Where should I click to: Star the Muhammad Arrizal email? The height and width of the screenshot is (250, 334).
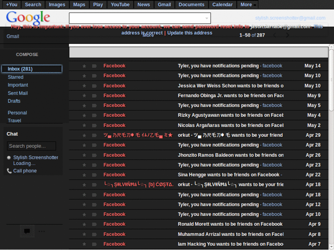tap(84, 234)
